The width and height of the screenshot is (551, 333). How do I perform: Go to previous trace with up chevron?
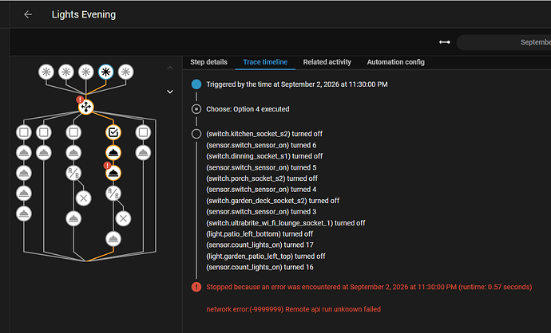pyautogui.click(x=170, y=68)
